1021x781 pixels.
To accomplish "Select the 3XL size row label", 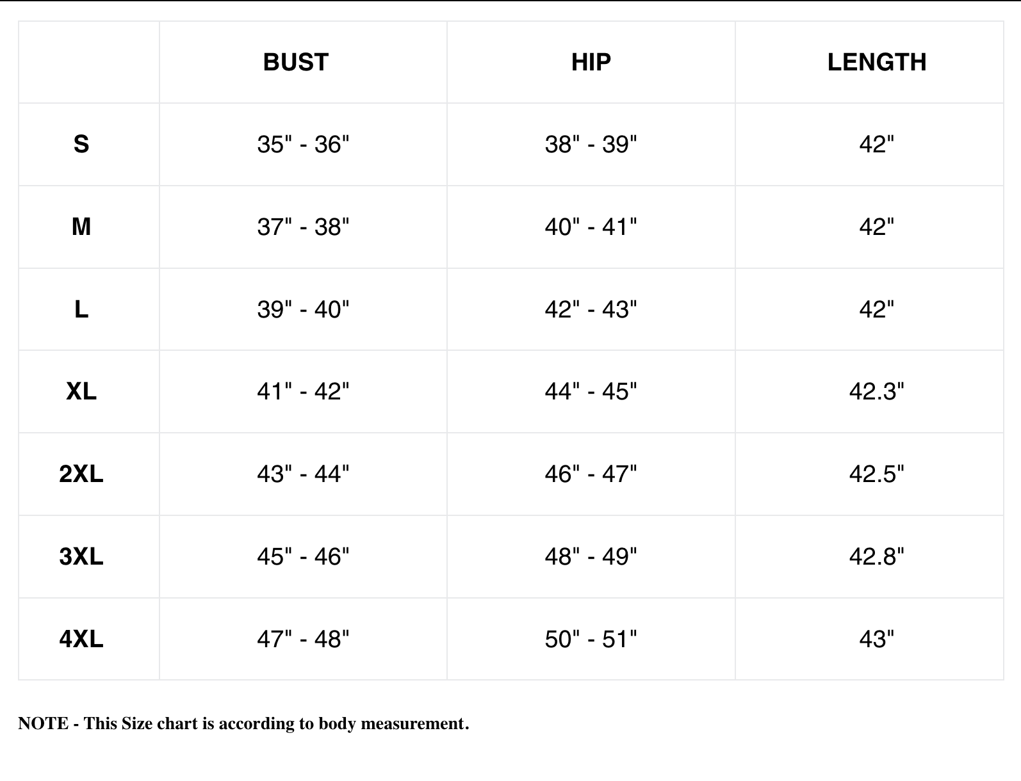I will pos(81,556).
